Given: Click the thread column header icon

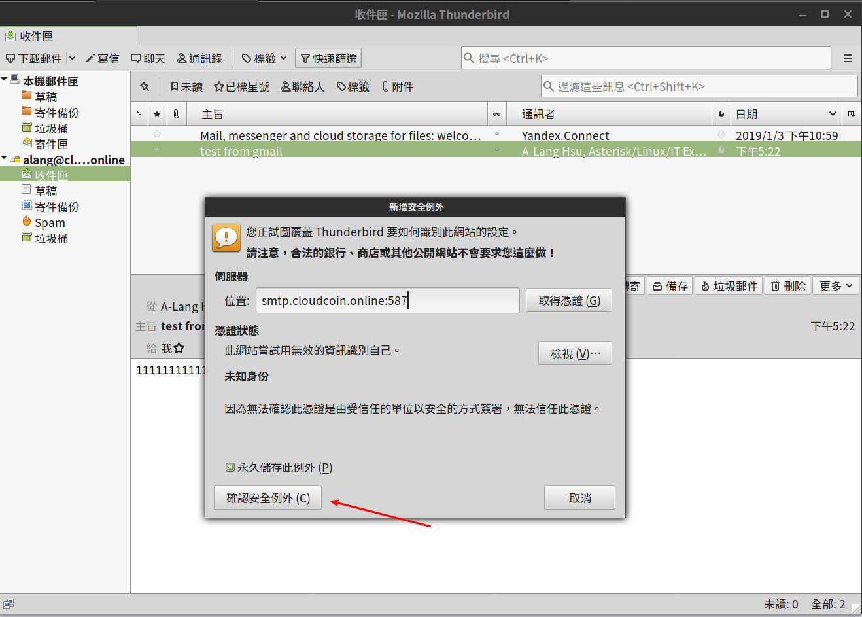Looking at the screenshot, I should click(x=139, y=114).
